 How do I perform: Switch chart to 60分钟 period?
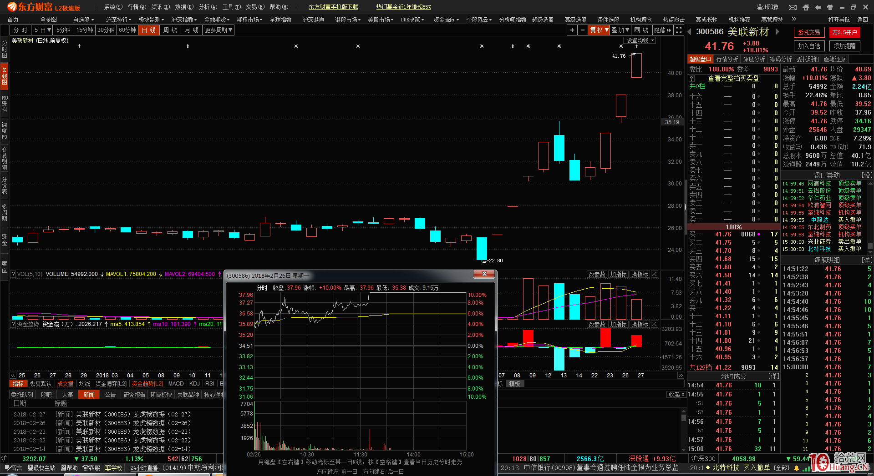pyautogui.click(x=127, y=30)
